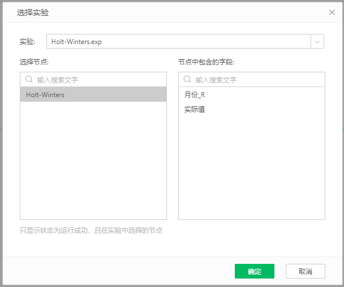The height and width of the screenshot is (287, 344).
Task: Click blank area in node list panel
Action: [93, 164]
